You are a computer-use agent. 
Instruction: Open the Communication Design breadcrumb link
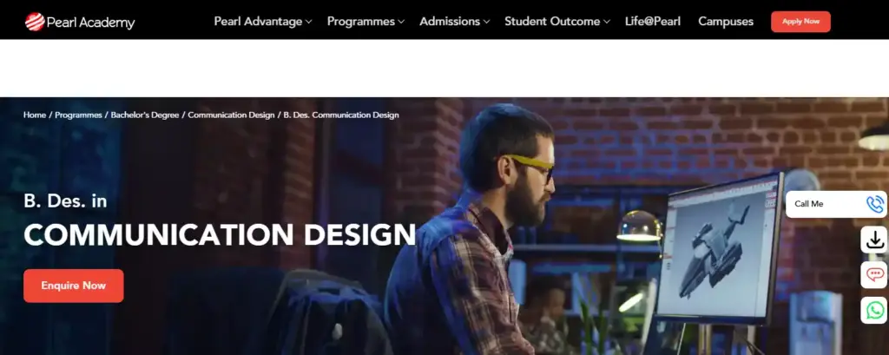[231, 115]
